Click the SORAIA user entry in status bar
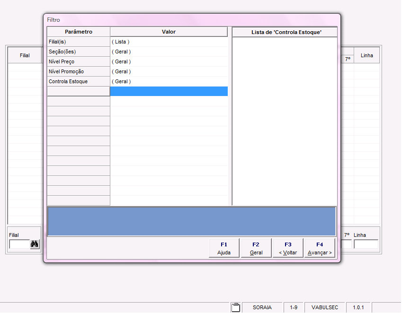 tap(262, 307)
